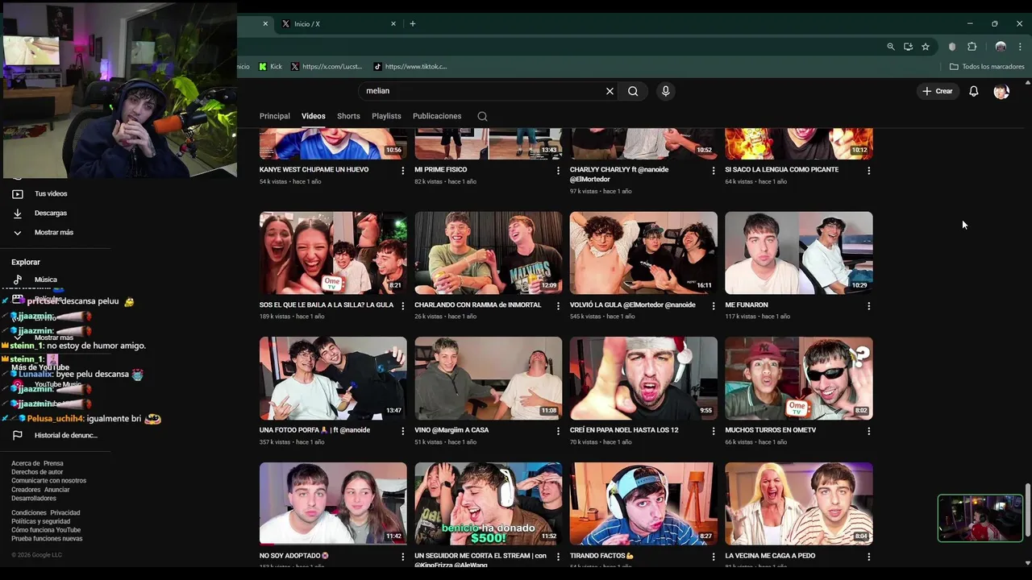Image resolution: width=1032 pixels, height=580 pixels.
Task: Click the Chrome zoom magnifier icon
Action: coord(891,47)
